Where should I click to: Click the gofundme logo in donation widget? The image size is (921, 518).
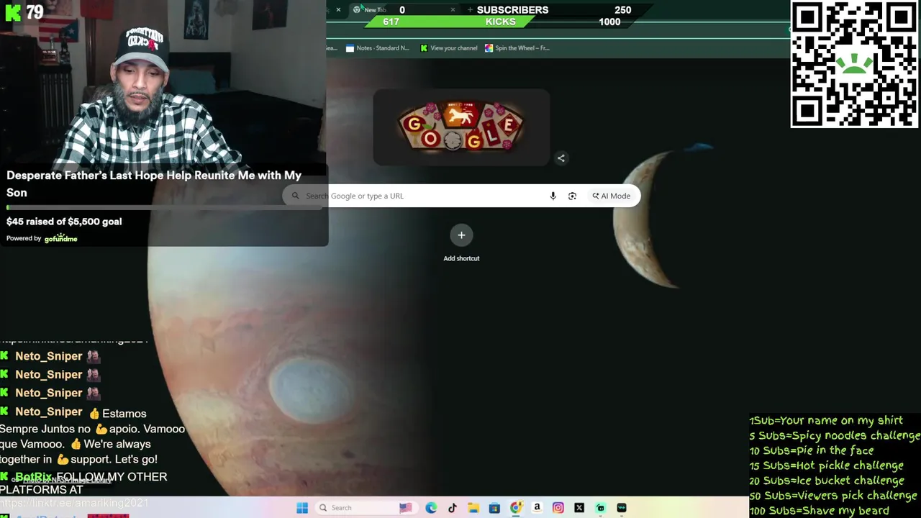[60, 238]
